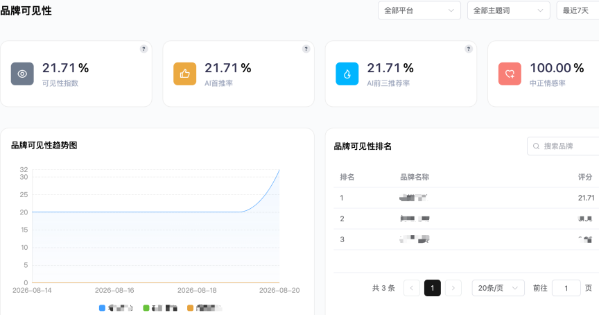Viewport: 599px width, 315px height.
Task: Click the 评分 column header
Action: point(585,177)
